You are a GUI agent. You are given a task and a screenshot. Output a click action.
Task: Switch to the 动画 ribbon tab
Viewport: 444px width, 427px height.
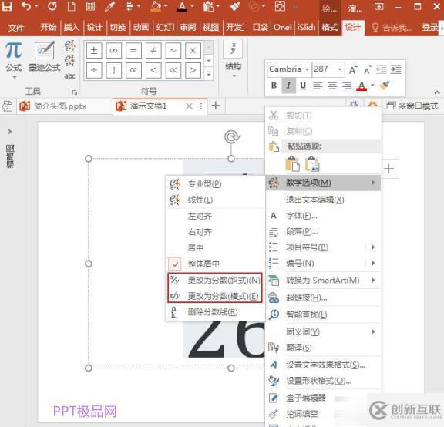(141, 28)
